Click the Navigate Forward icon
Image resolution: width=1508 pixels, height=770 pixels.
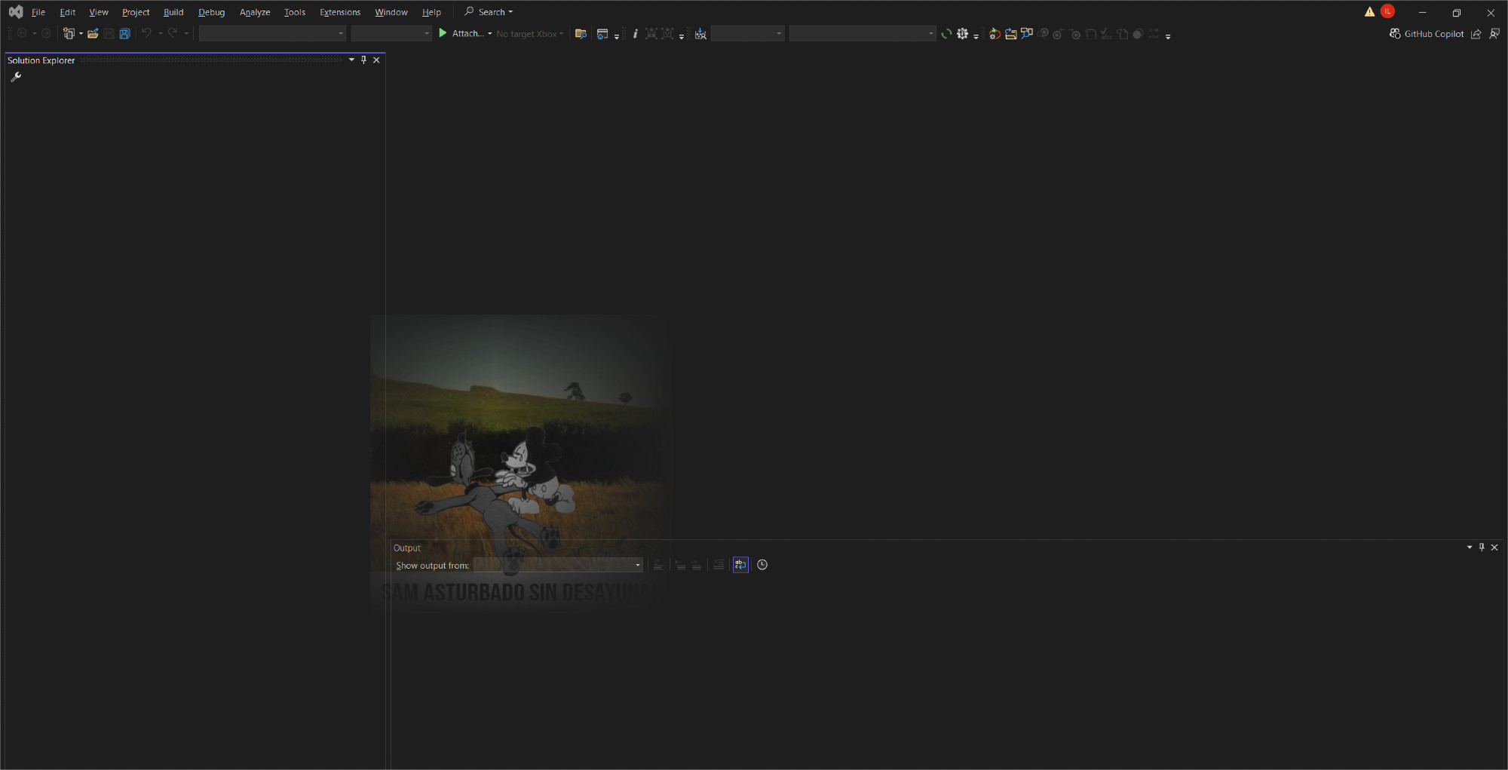[x=46, y=33]
